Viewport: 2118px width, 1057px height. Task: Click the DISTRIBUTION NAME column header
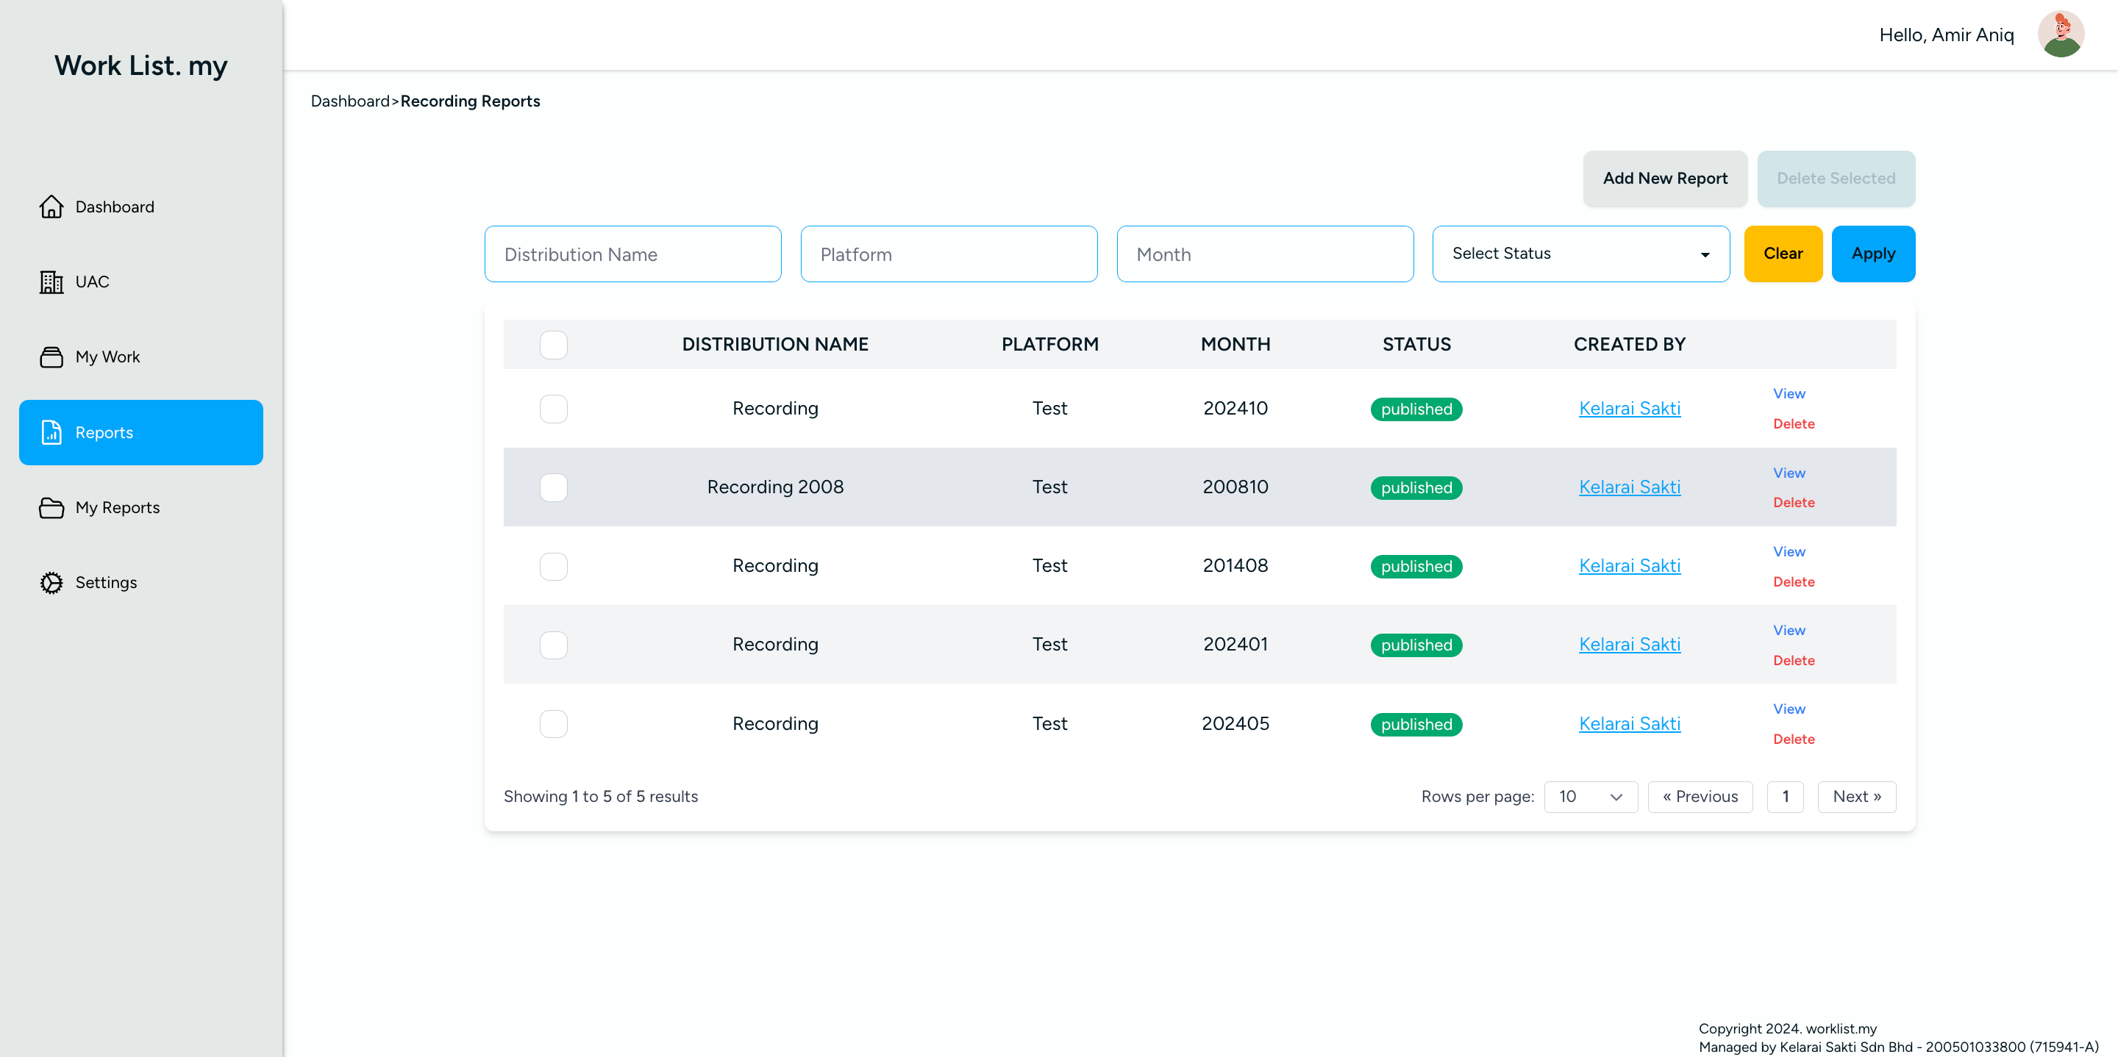pyautogui.click(x=774, y=345)
